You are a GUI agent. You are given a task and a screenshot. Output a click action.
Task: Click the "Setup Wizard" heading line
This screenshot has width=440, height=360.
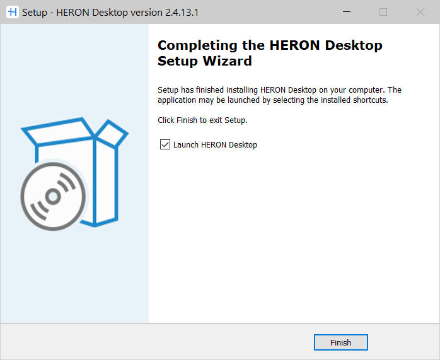(x=204, y=61)
